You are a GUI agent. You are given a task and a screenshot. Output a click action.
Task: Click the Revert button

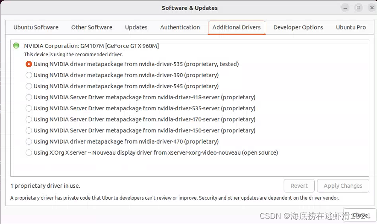[299, 186]
